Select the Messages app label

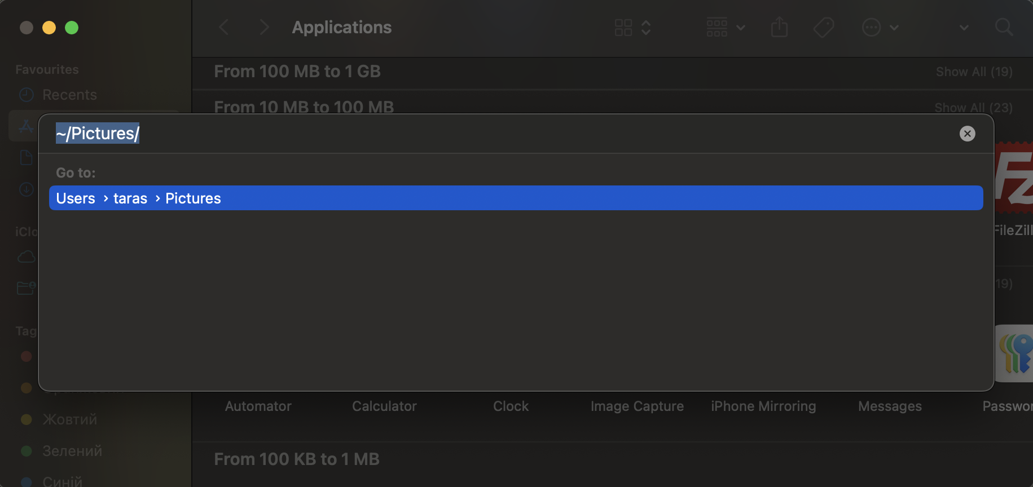point(890,406)
